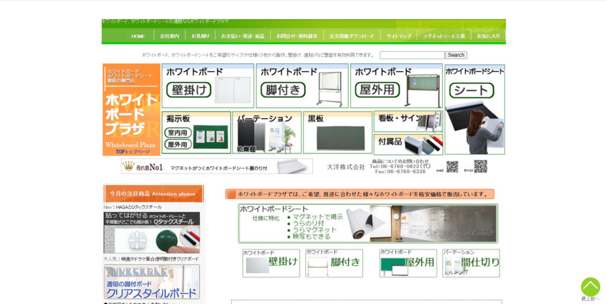This screenshot has width=607, height=304.
Task: Open パーテーション category tile
Action: coord(267,133)
